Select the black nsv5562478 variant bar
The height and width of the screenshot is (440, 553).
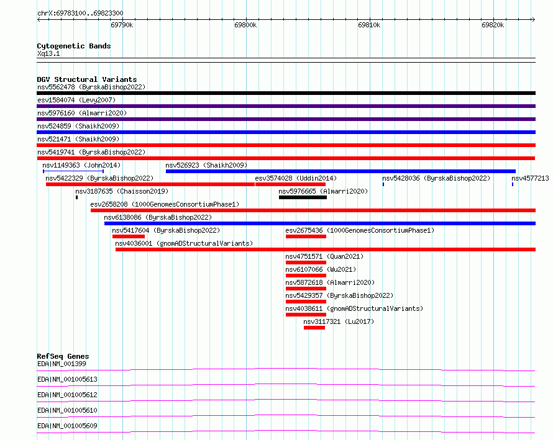click(x=286, y=93)
